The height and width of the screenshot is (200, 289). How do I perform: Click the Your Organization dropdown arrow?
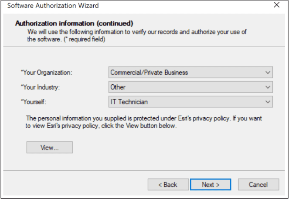tap(268, 73)
